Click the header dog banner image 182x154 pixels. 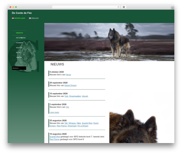[x=109, y=42]
